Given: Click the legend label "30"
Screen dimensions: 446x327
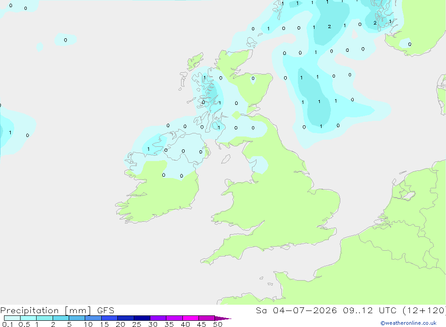Looking at the screenshot, I should (153, 324).
